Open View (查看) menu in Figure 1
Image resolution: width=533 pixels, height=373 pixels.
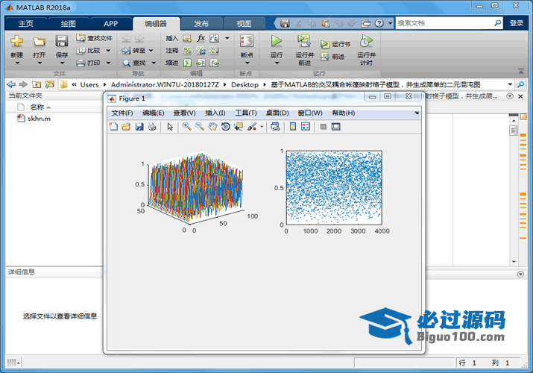(x=184, y=113)
